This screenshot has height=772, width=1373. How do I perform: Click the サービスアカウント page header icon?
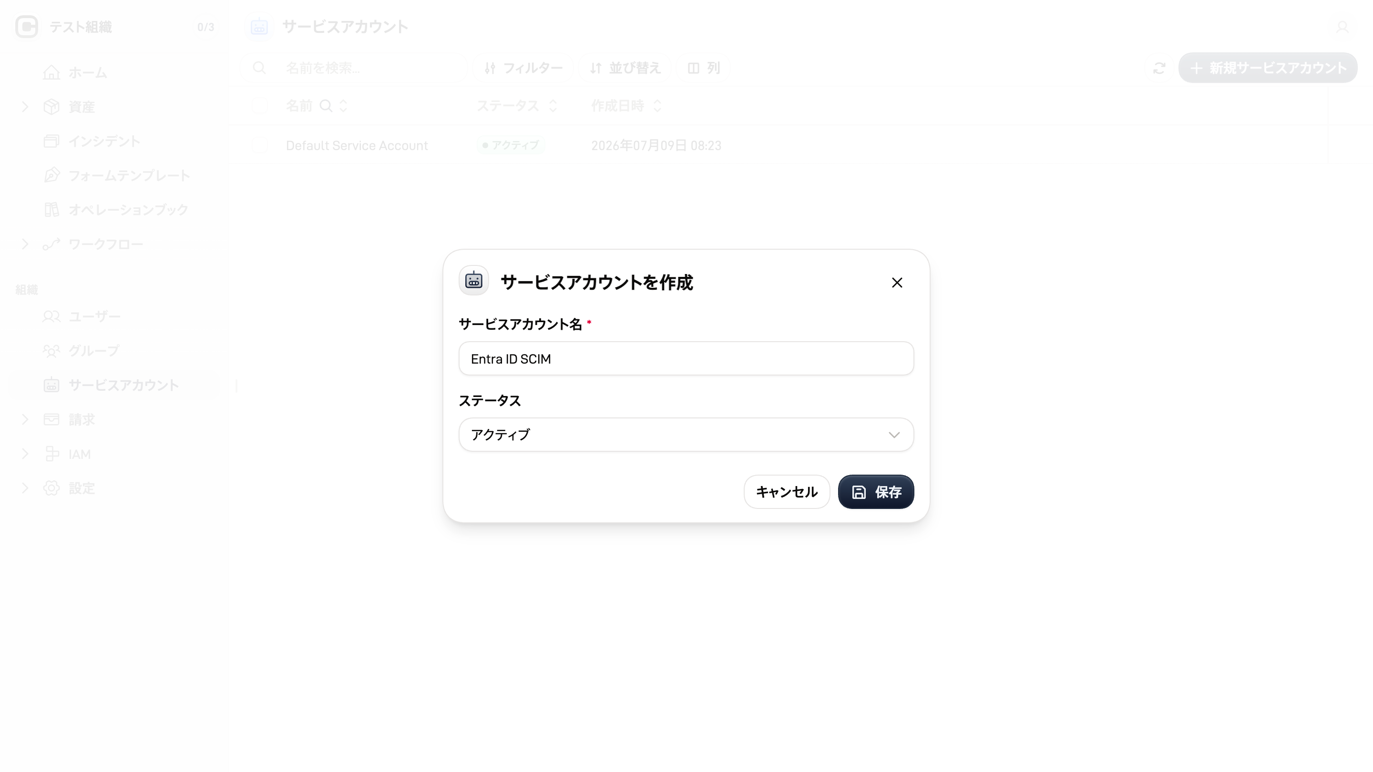tap(259, 27)
